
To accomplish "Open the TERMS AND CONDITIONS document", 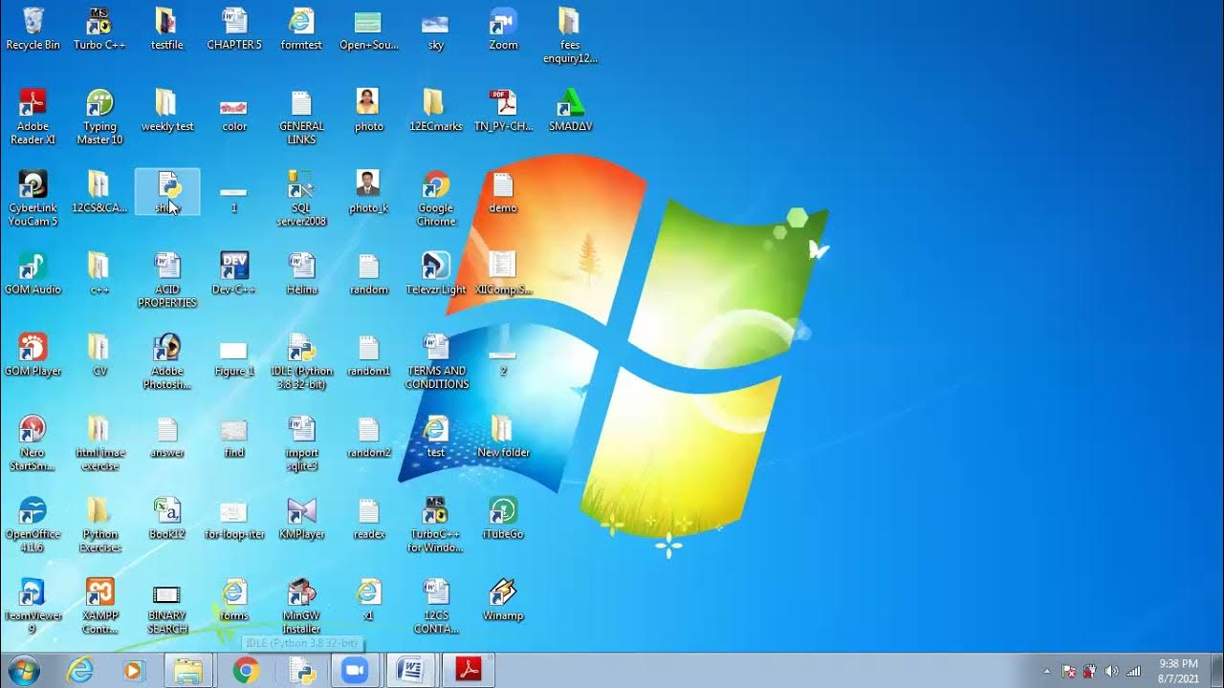I will tap(436, 361).
